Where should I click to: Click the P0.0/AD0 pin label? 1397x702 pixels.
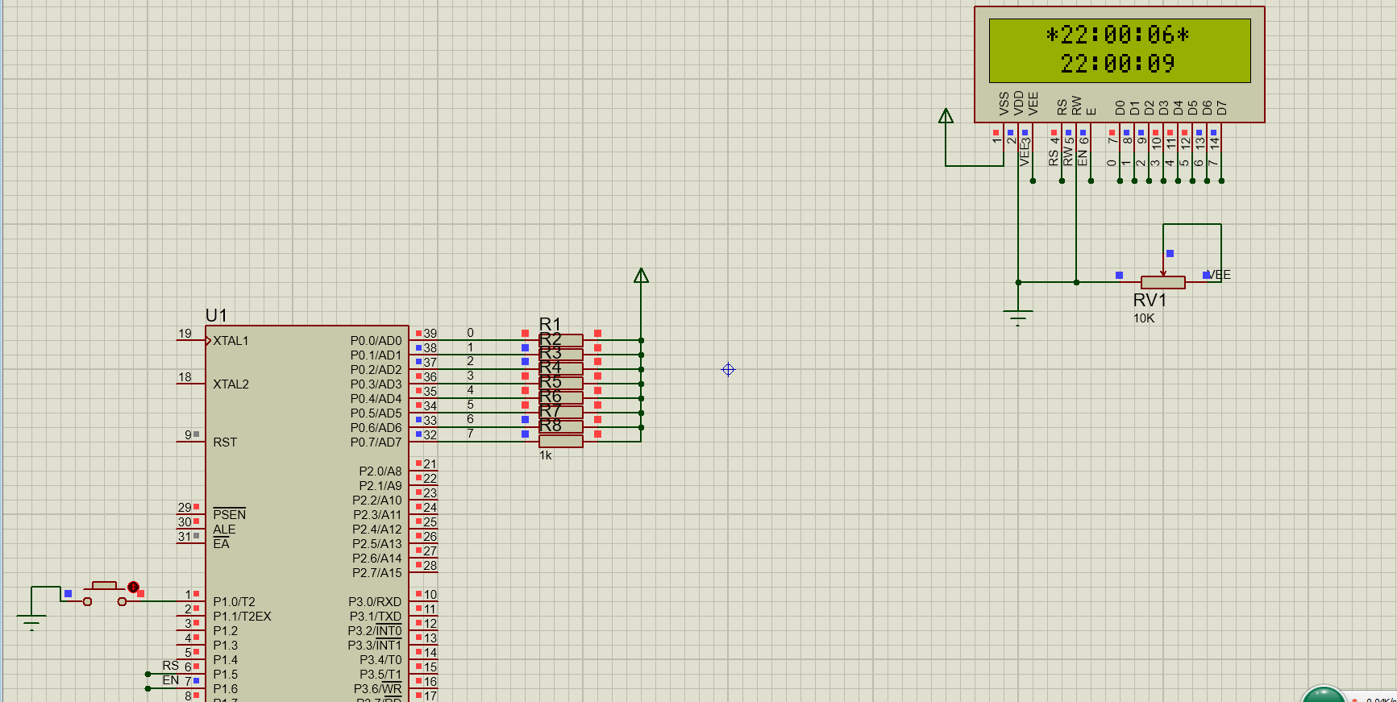click(x=376, y=341)
